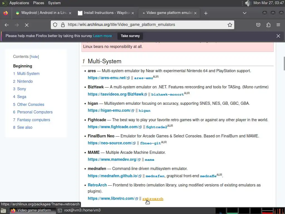This screenshot has width=285, height=214.
Task: Open the Extensions puzzle icon
Action: pos(268,25)
